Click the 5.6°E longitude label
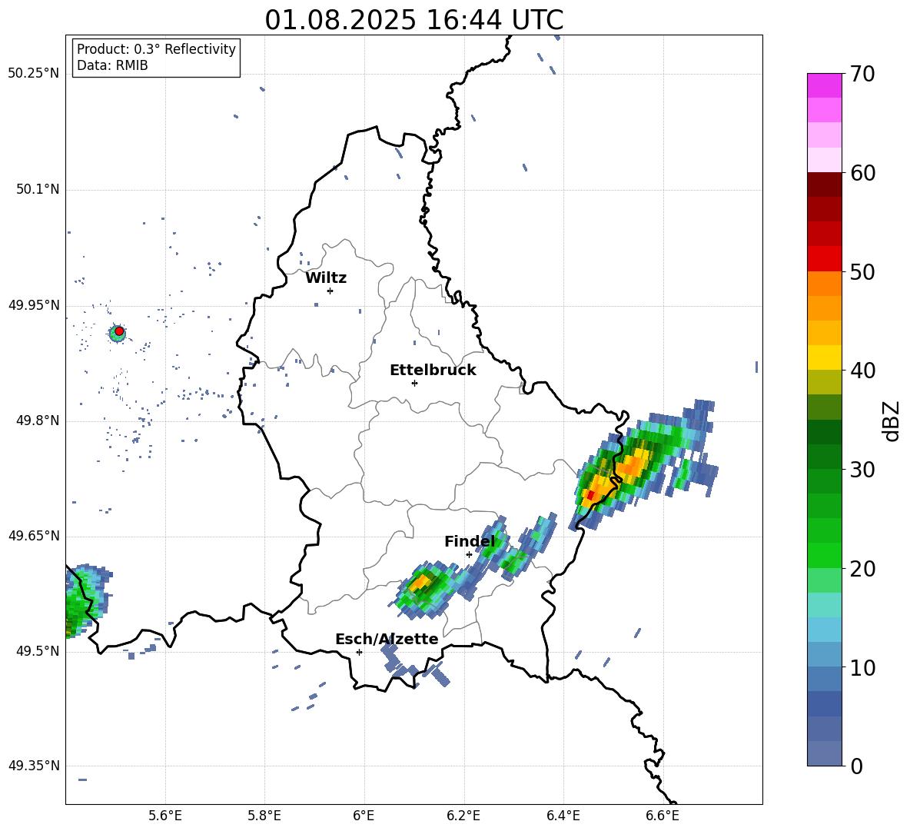Viewport: 910px width, 831px height. [165, 816]
